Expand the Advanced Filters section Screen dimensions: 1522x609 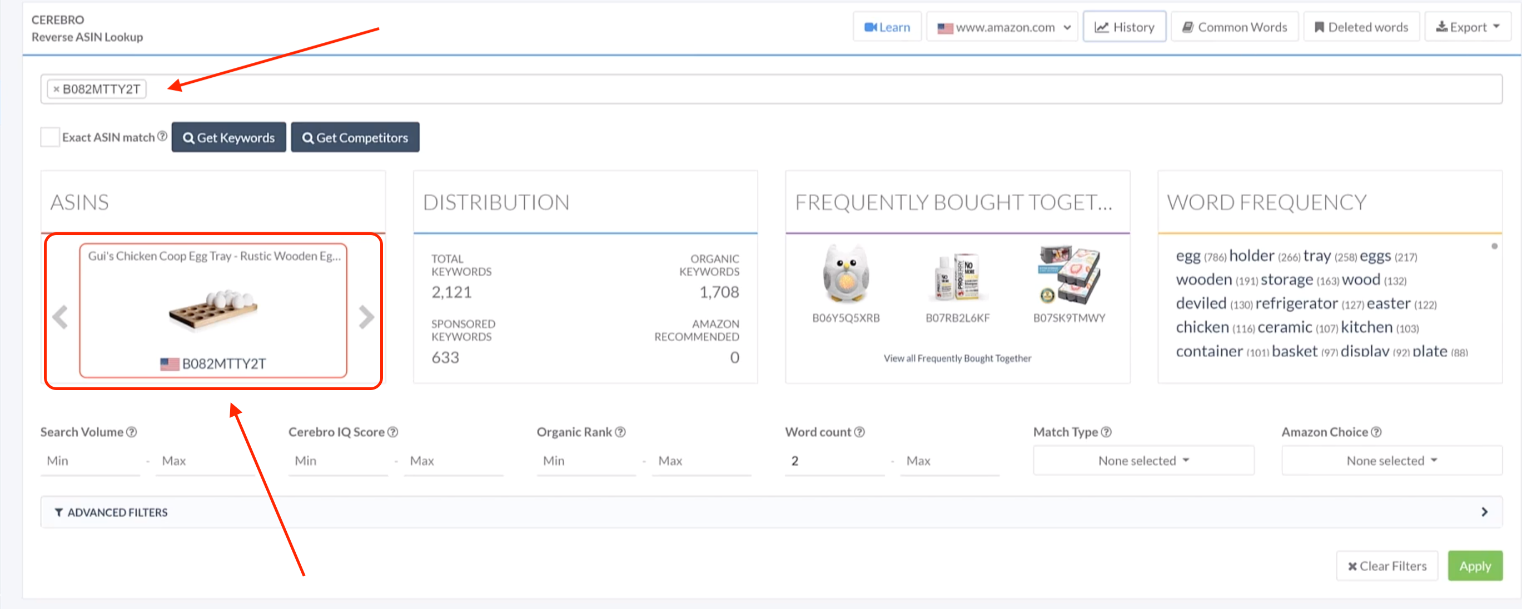click(771, 512)
